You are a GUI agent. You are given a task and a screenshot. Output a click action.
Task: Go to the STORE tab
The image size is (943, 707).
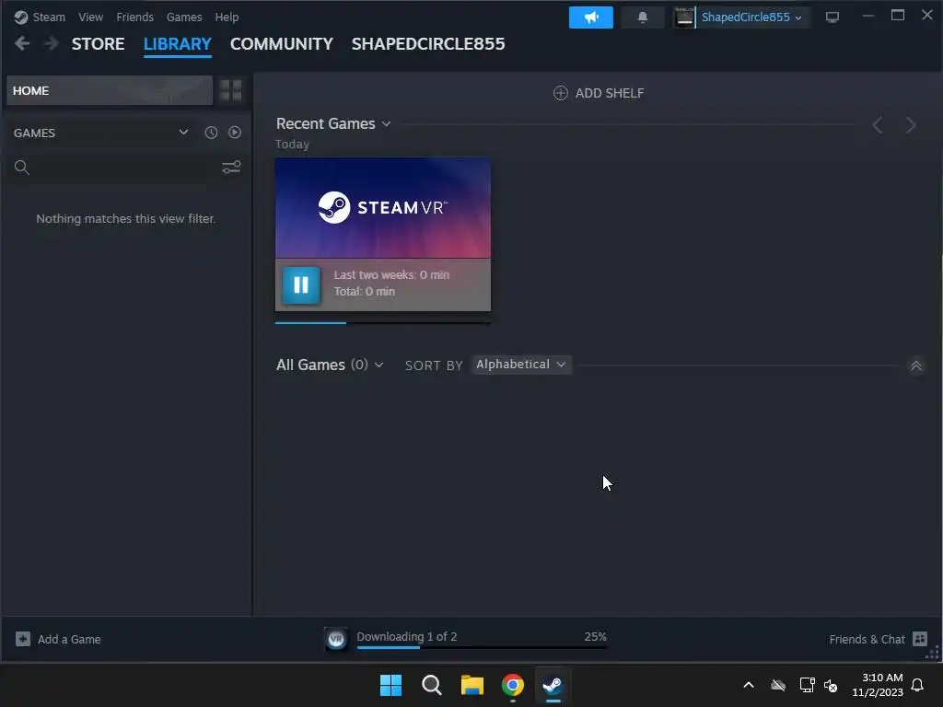point(98,44)
